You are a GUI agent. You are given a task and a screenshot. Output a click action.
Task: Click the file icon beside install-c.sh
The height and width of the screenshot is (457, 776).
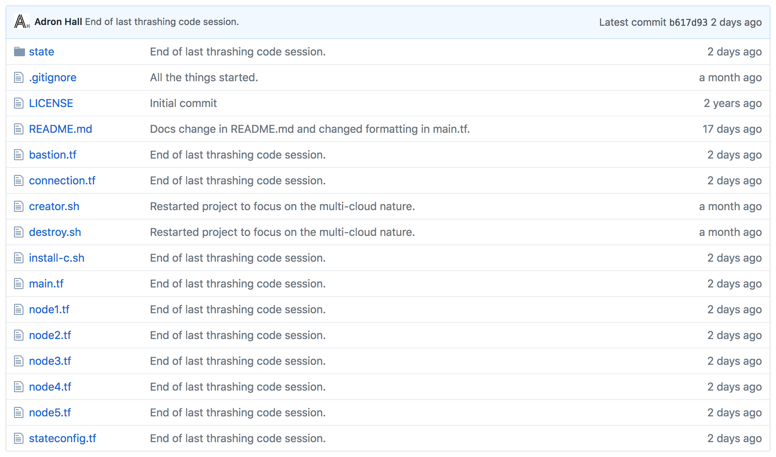19,258
